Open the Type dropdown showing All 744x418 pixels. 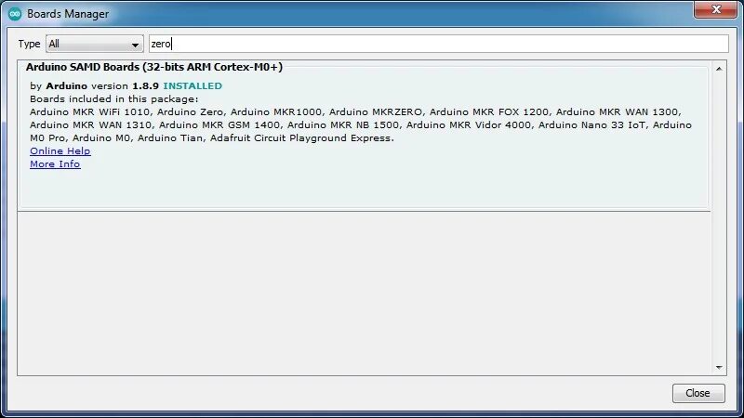pos(95,44)
